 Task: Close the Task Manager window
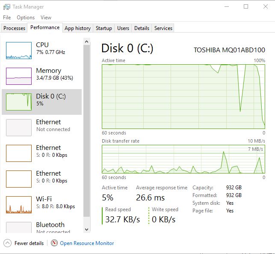266,7
